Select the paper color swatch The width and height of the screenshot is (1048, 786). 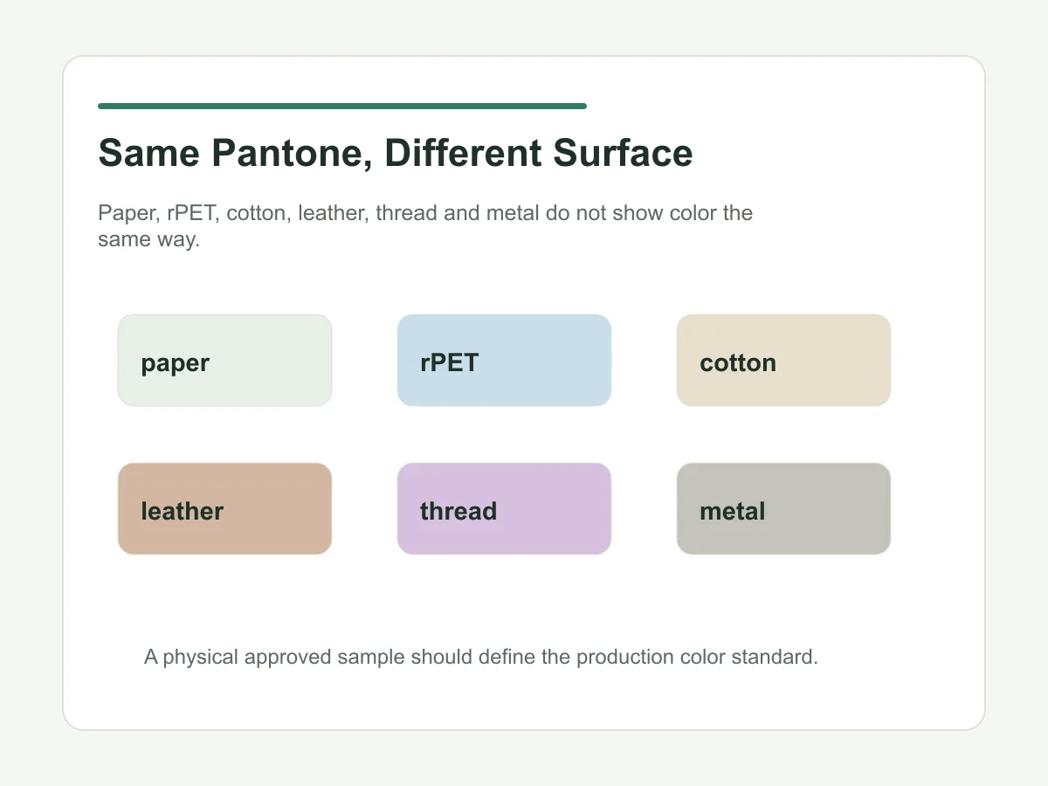pos(224,360)
